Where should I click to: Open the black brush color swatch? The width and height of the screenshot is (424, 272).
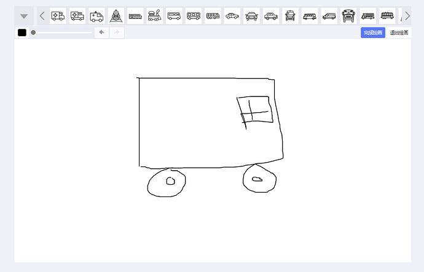[x=22, y=33]
